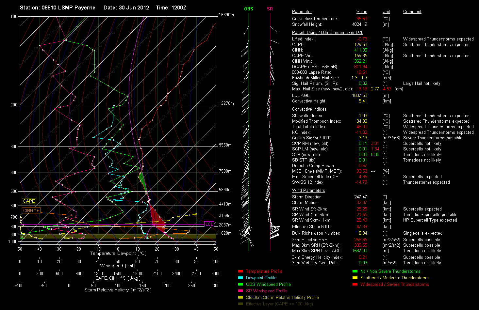Open the Convective Indices section heading

click(x=309, y=109)
